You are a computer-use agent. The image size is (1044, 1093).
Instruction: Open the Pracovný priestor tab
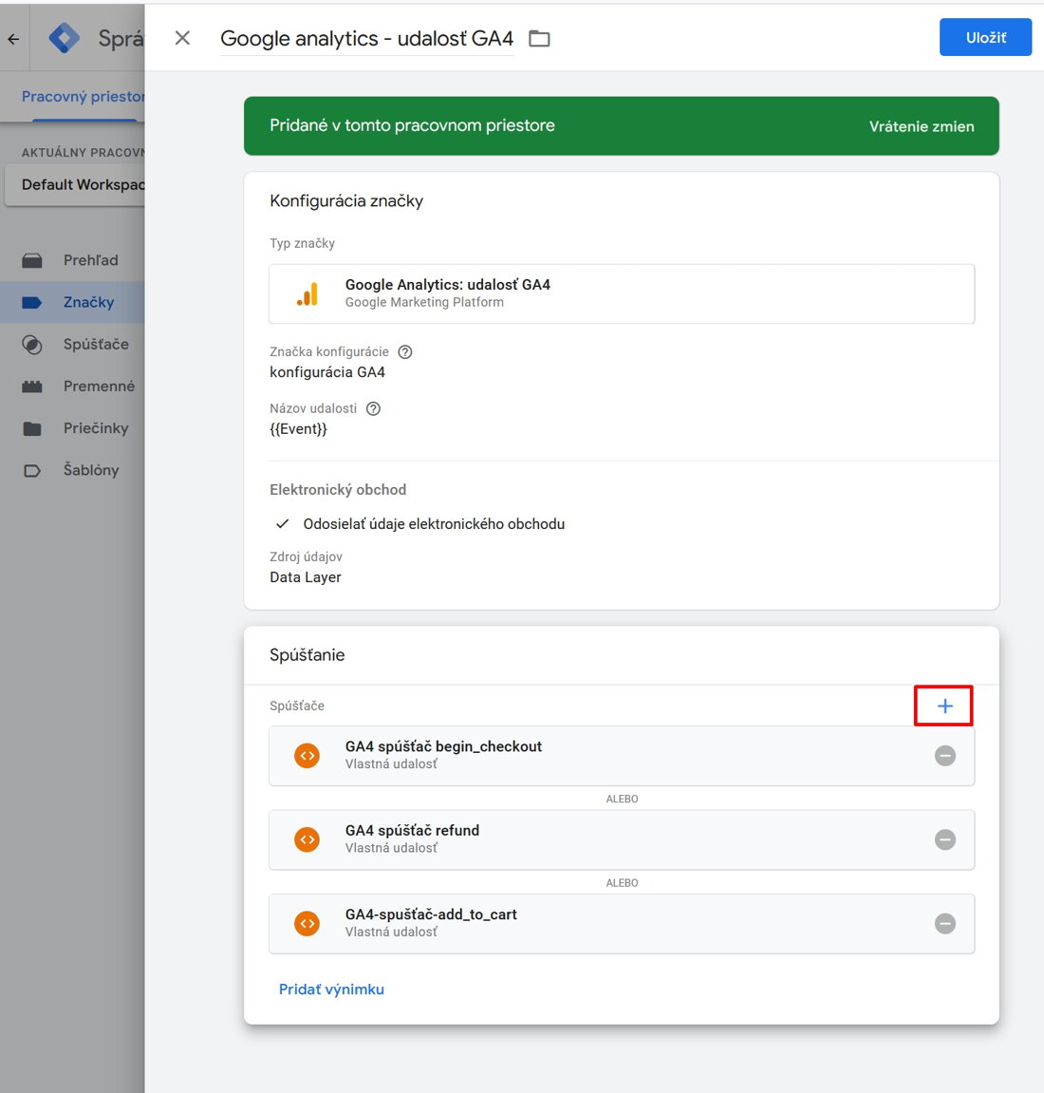(x=83, y=96)
